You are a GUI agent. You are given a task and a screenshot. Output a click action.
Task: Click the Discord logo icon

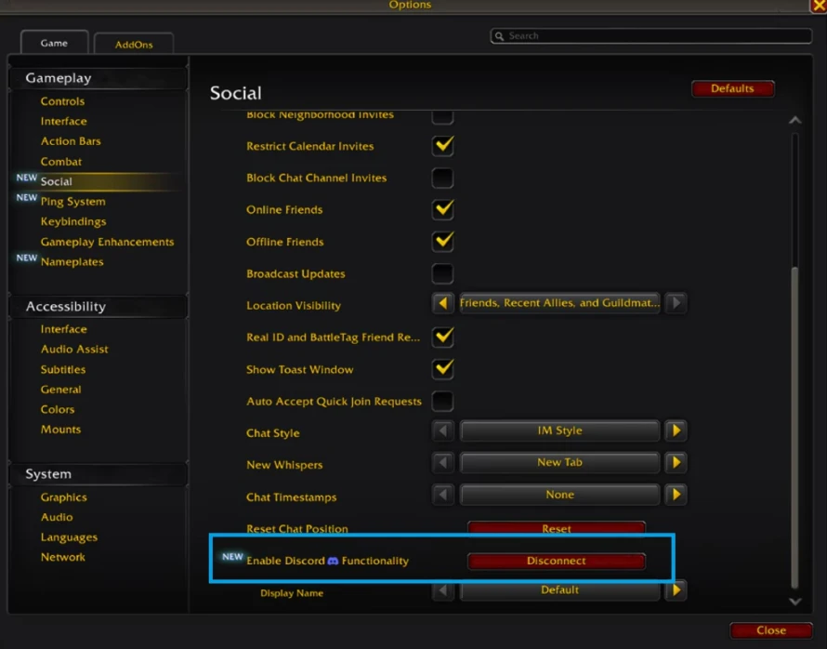(x=333, y=561)
